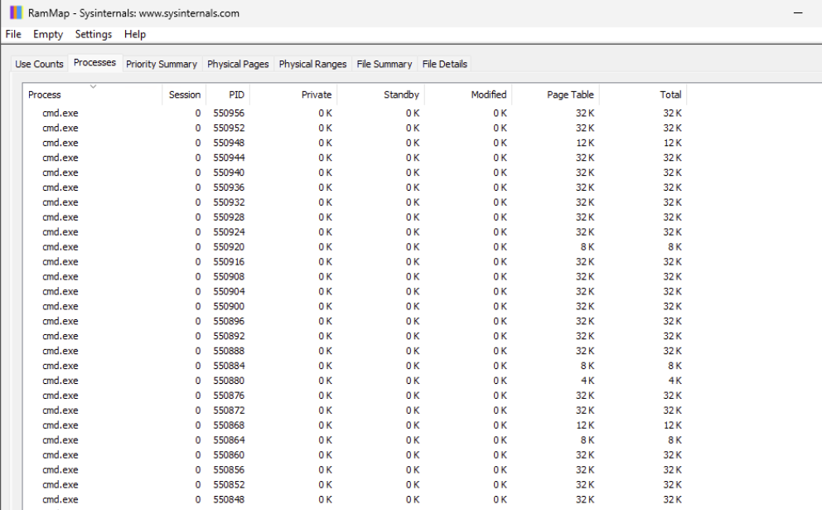Sort by the Total column header

coord(643,95)
